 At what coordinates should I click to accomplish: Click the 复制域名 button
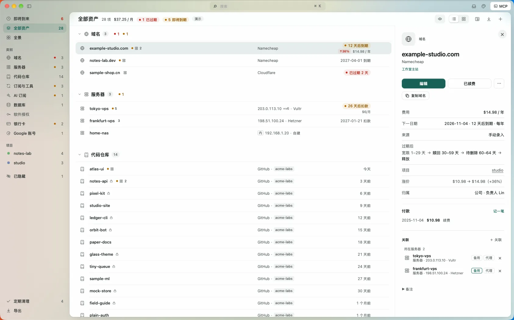416,96
